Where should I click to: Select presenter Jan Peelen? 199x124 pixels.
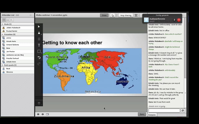click(x=17, y=51)
